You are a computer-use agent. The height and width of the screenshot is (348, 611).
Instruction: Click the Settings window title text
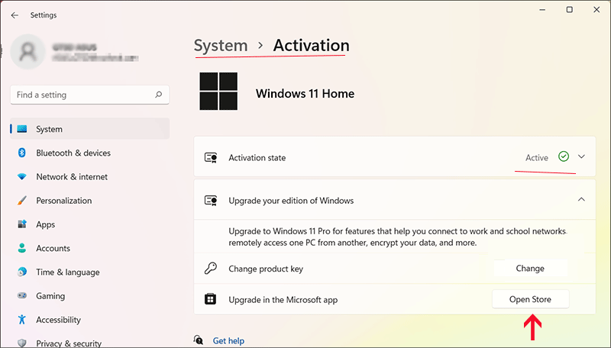[x=44, y=15]
